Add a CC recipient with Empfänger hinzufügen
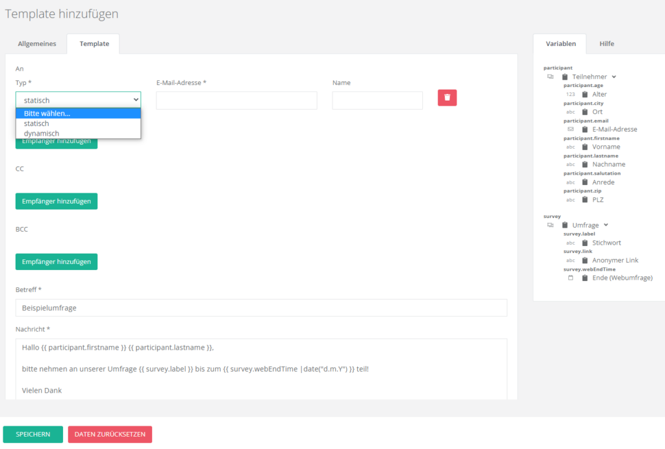The width and height of the screenshot is (665, 449). click(56, 201)
